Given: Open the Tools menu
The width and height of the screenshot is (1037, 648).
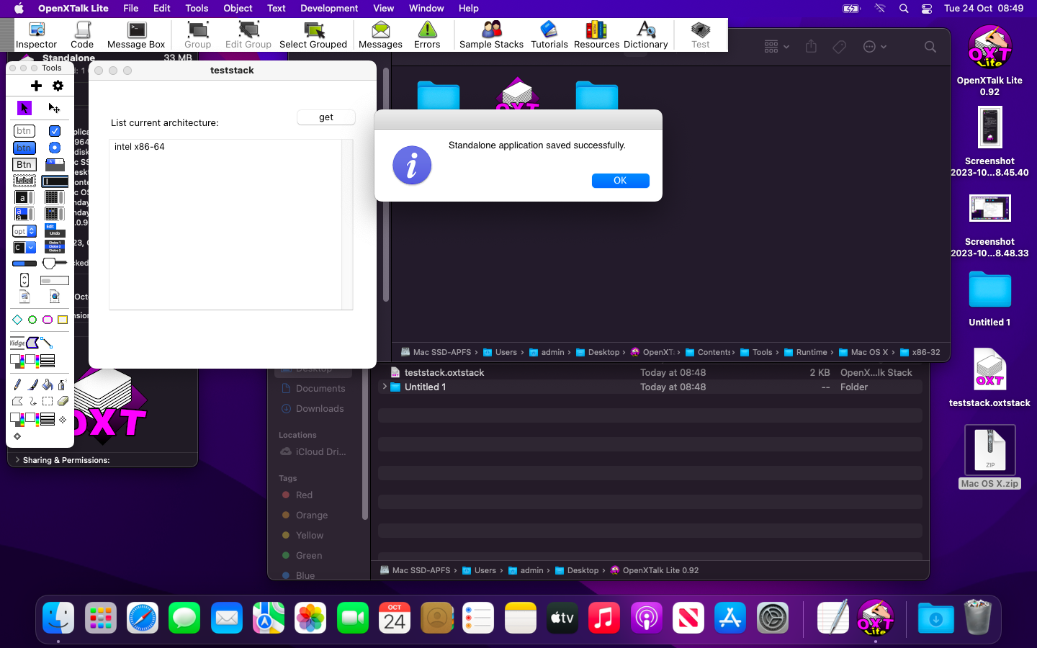Looking at the screenshot, I should point(197,9).
